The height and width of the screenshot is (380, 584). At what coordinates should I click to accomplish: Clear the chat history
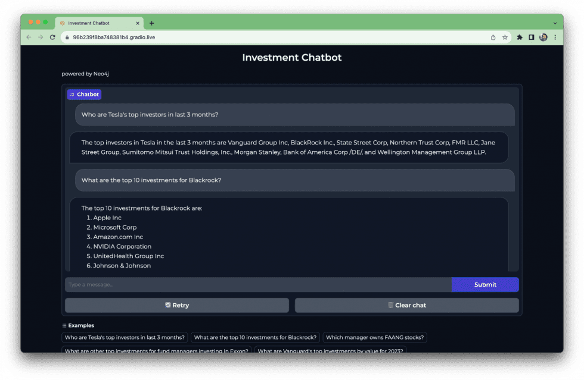408,305
